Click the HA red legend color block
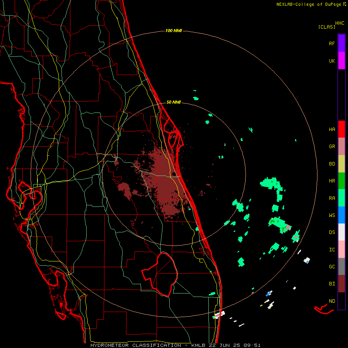This screenshot has width=348, height=348. coord(341,129)
